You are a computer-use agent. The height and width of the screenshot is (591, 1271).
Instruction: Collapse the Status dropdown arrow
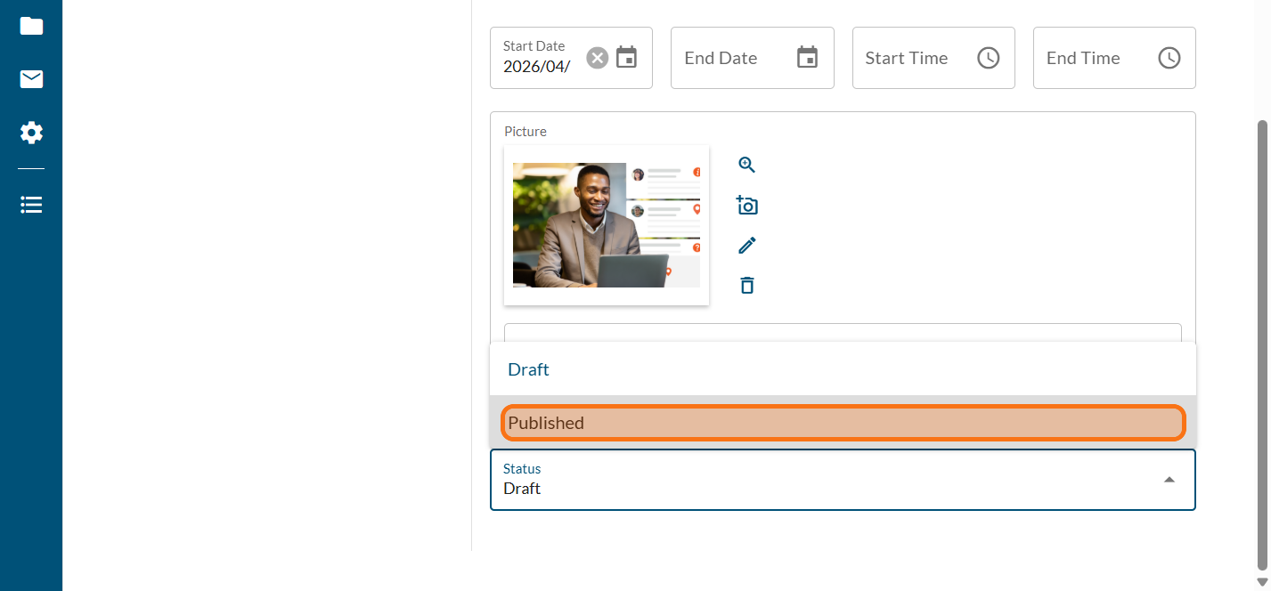coord(1169,480)
